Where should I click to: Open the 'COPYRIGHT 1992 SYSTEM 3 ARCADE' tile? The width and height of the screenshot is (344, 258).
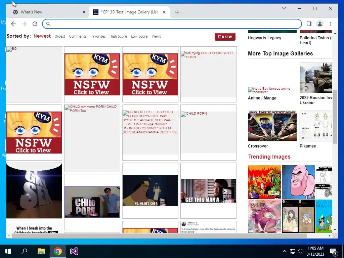pos(150,132)
